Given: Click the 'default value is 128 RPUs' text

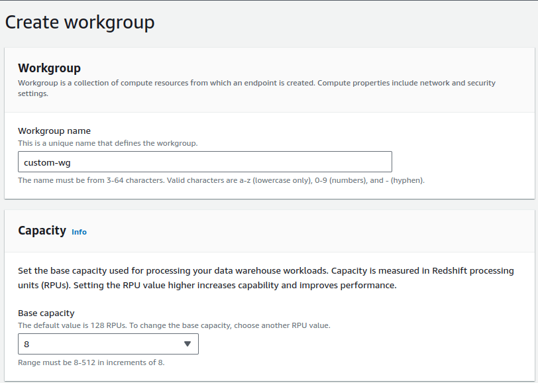Looking at the screenshot, I should 174,325.
